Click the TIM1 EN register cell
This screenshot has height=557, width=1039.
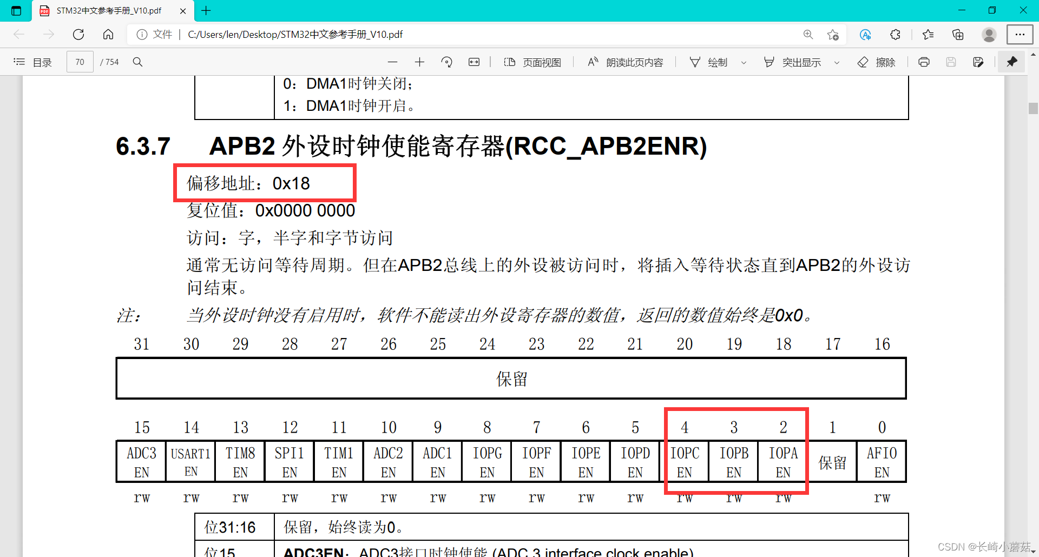[x=339, y=462]
